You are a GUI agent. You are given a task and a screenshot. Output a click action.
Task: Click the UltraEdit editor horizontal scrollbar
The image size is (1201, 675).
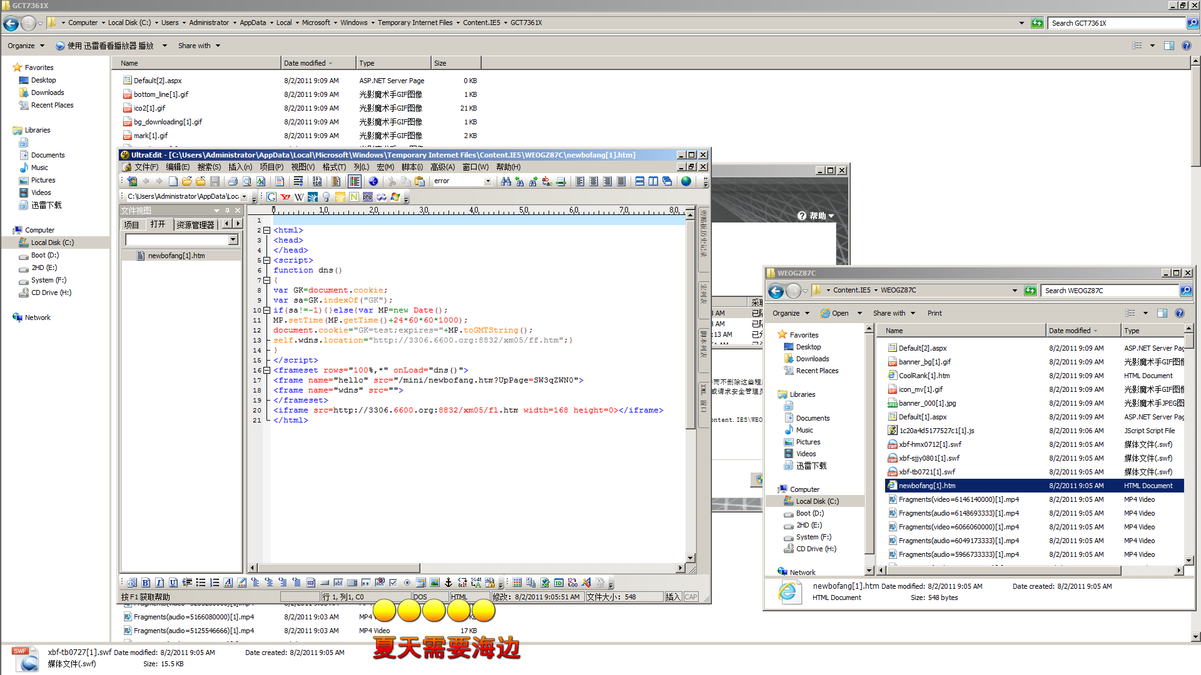(x=467, y=568)
